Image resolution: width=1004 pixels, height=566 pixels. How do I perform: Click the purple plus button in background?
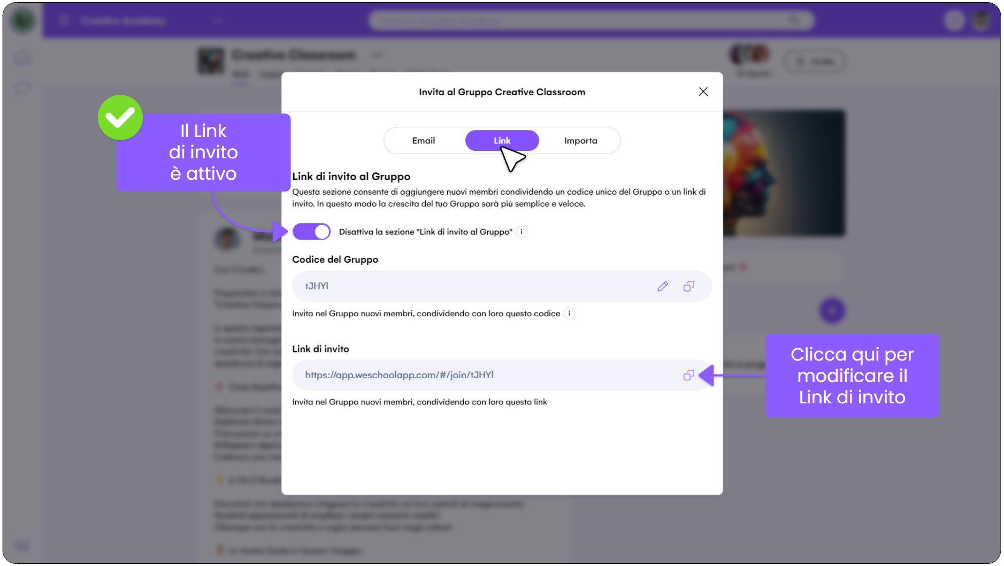(x=832, y=310)
